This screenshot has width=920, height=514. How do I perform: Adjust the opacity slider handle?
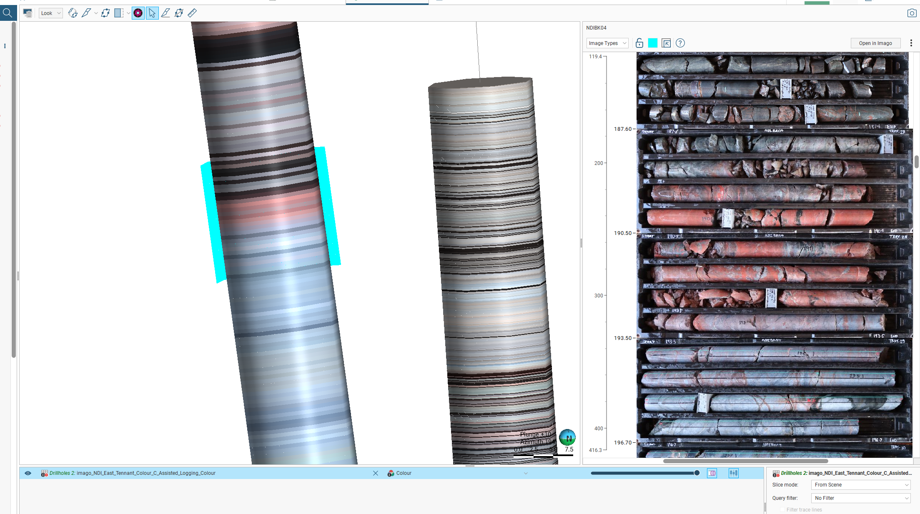pos(697,473)
